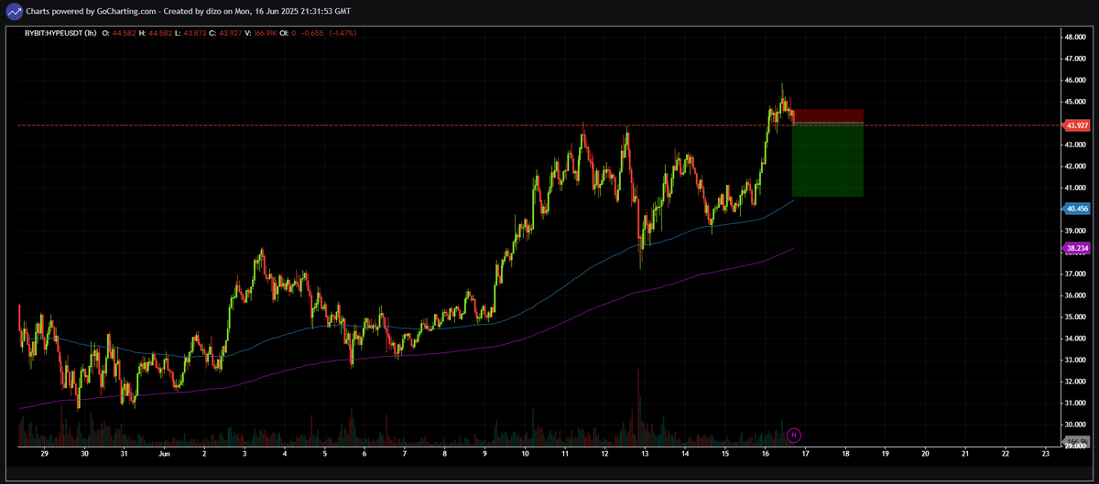1099x484 pixels.
Task: Click the open value 44.582 in the header
Action: 124,33
